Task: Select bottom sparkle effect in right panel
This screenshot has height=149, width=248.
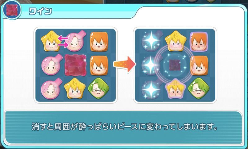Action: [x=151, y=89]
